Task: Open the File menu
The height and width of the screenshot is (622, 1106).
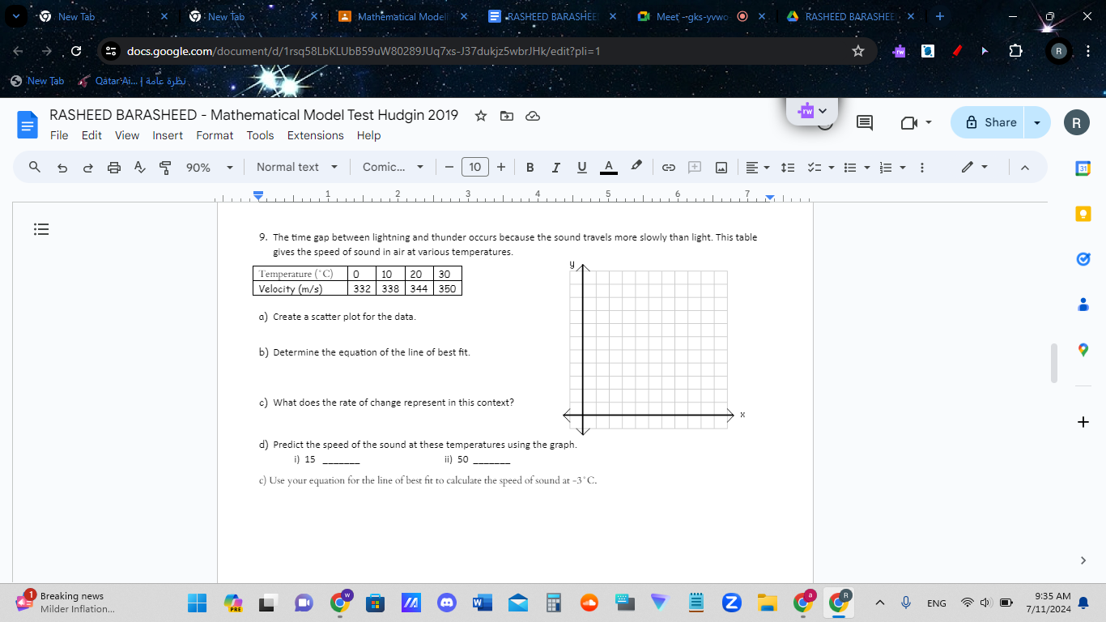Action: coord(59,135)
